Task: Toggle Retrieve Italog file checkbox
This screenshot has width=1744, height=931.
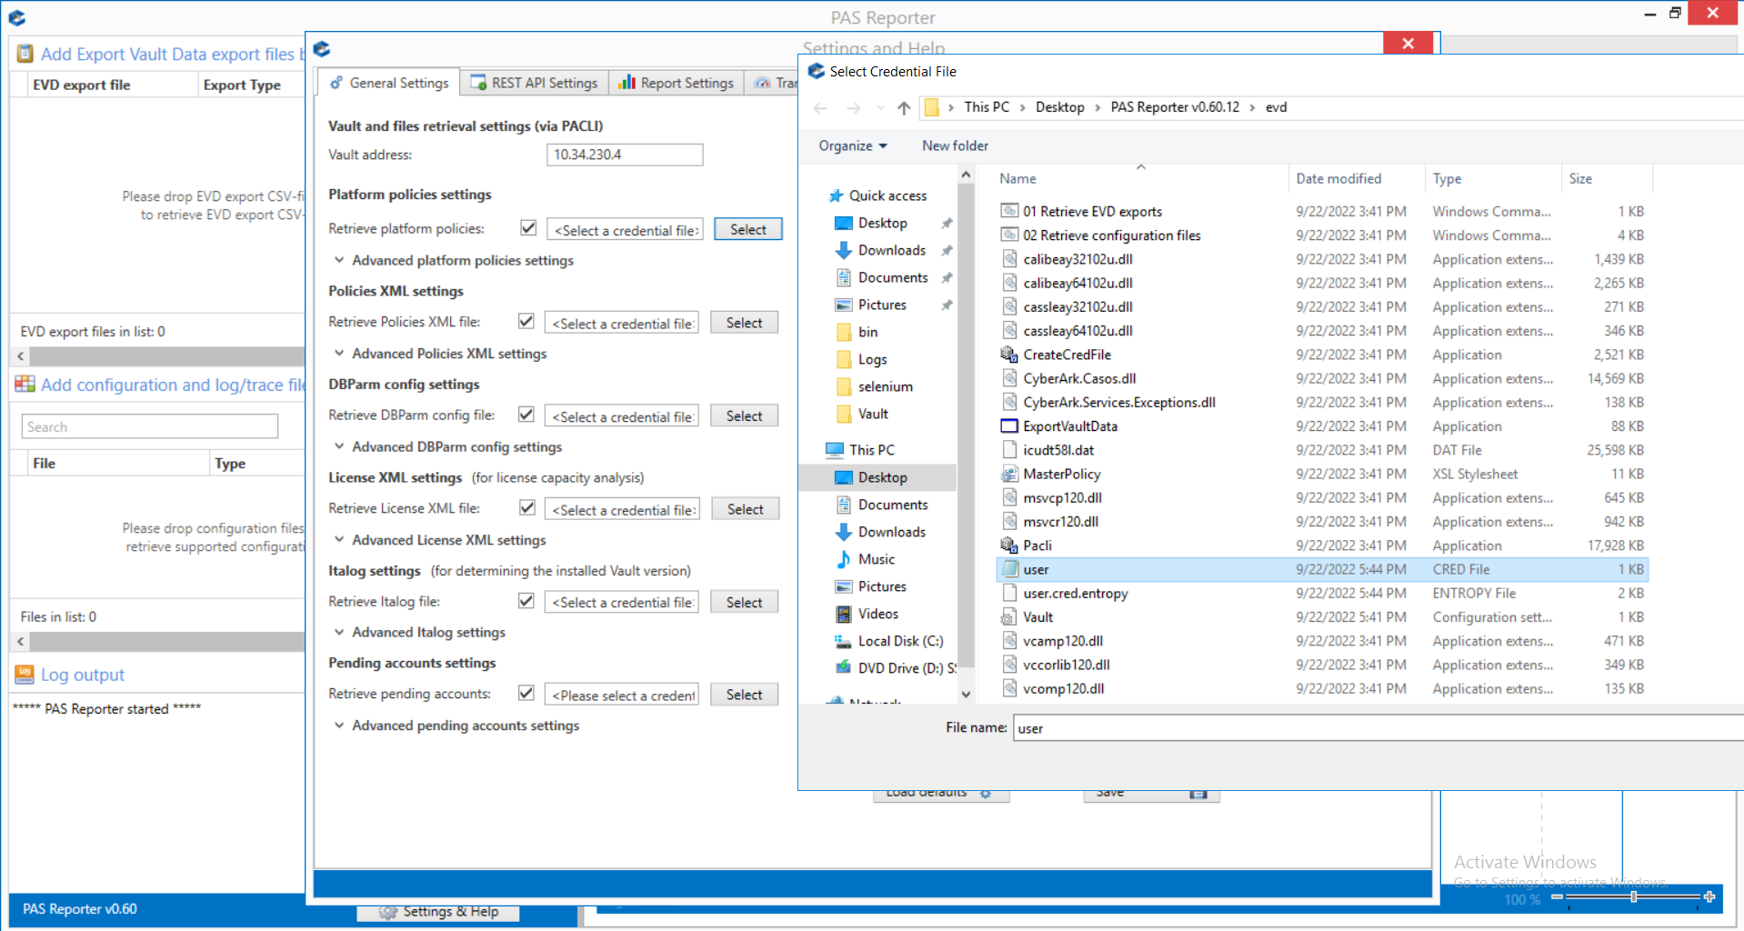Action: (526, 601)
